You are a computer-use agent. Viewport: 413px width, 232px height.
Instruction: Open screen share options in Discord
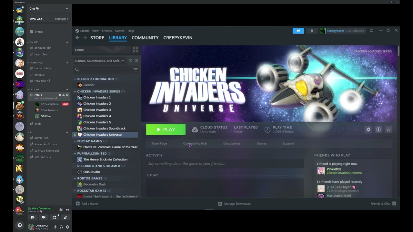(44, 217)
